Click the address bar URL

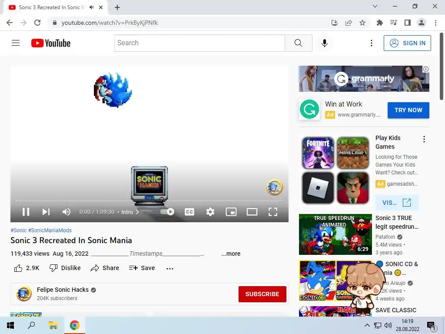pyautogui.click(x=110, y=23)
